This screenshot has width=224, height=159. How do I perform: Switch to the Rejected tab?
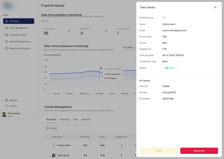coord(86,120)
